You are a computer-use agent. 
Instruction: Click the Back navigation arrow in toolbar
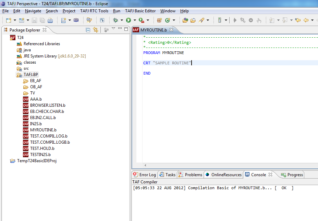(306, 20)
